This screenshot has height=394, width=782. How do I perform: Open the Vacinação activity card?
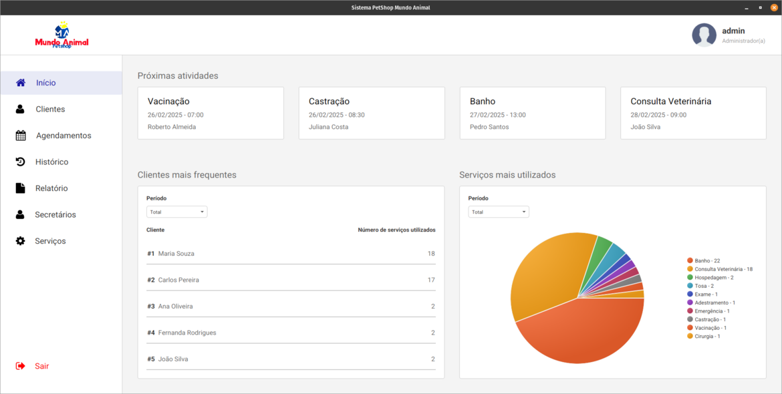tap(211, 113)
